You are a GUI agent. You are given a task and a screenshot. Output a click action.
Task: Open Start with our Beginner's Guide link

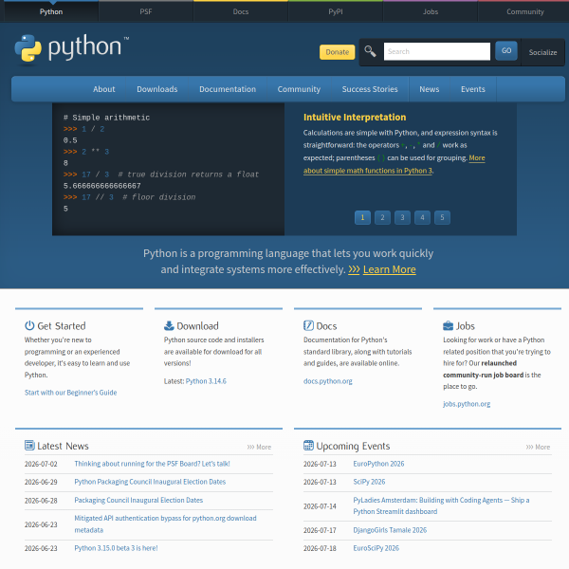tap(71, 393)
